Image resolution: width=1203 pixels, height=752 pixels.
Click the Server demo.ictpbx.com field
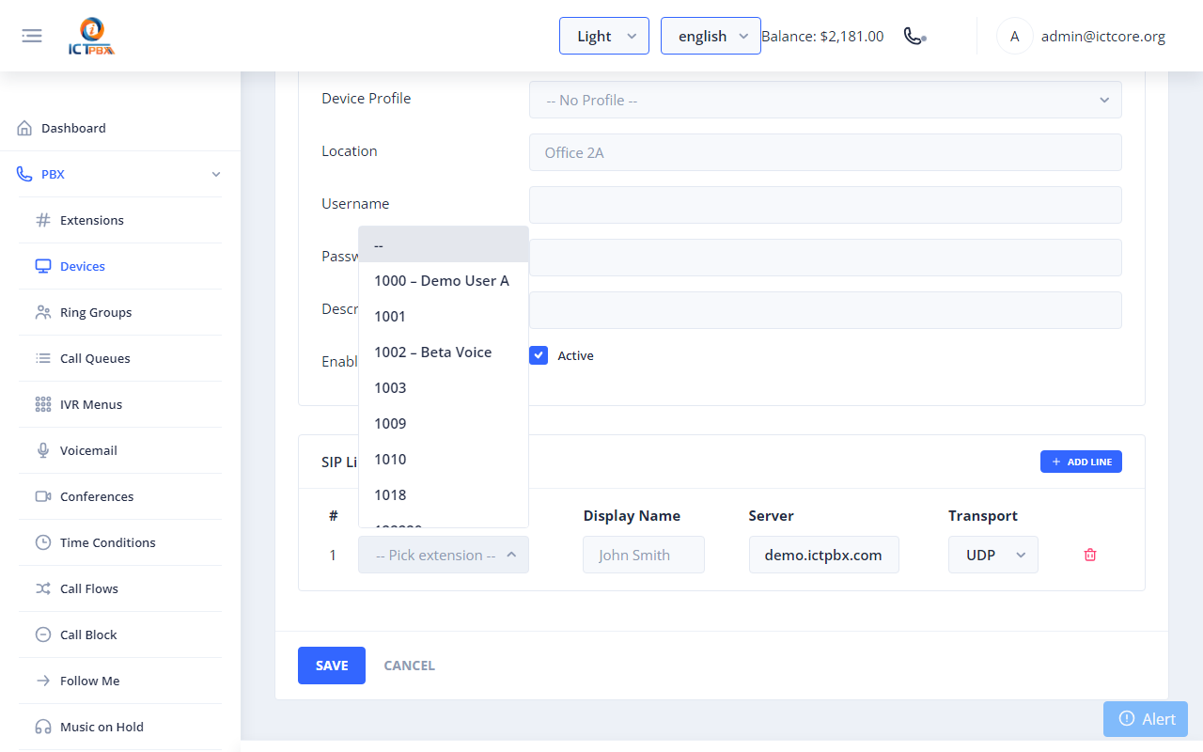(x=824, y=555)
